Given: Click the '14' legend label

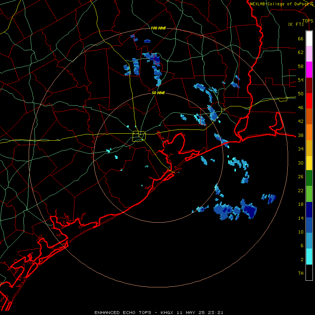Looking at the screenshot, I should pos(301,218).
